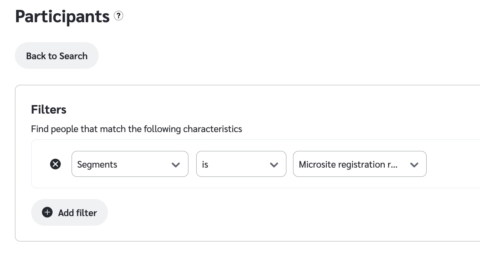Viewport: 480px width, 259px height.
Task: Click empty space in the Segments filter row
Action: click(x=453, y=164)
